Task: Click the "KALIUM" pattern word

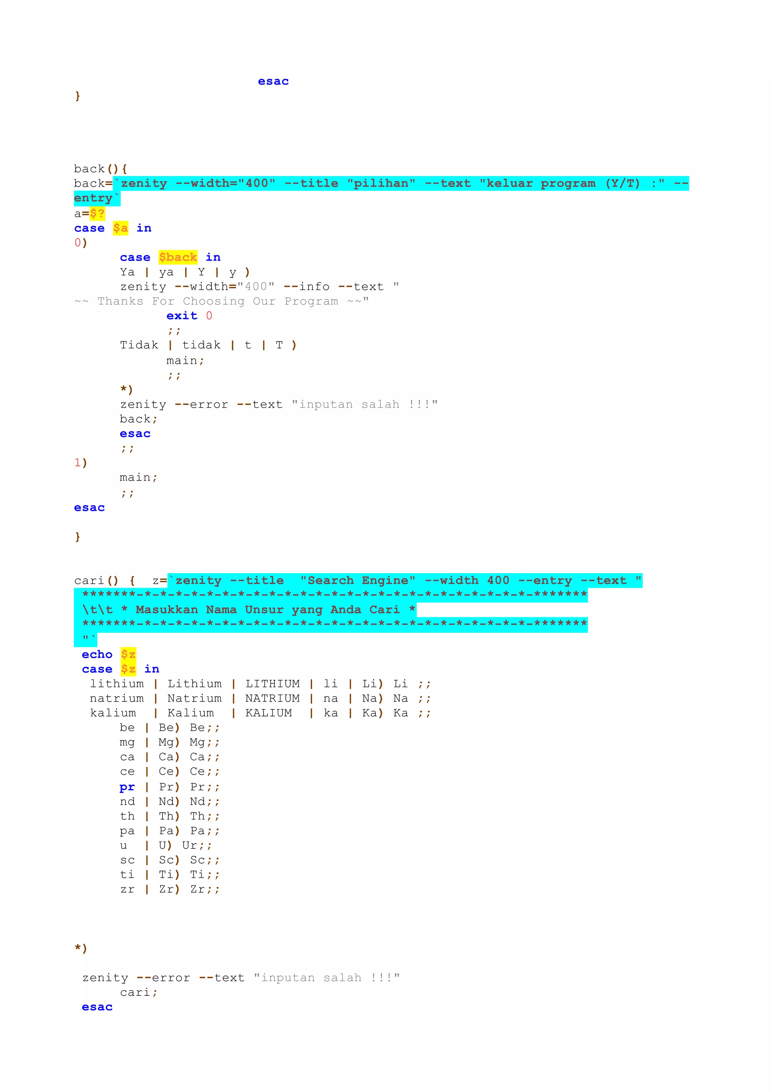Action: pyautogui.click(x=269, y=713)
